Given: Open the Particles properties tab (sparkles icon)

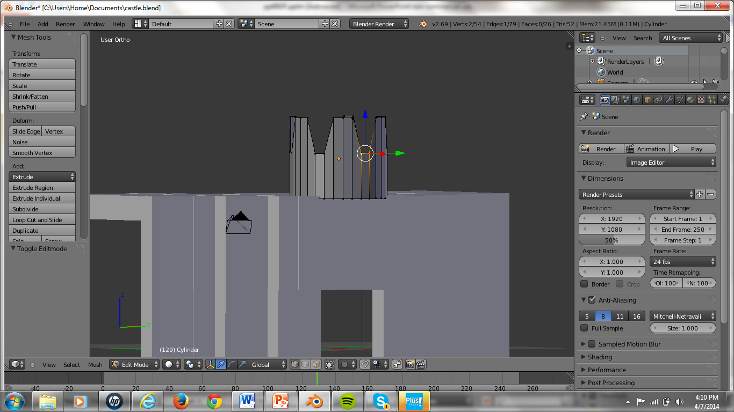Looking at the screenshot, I should [711, 100].
